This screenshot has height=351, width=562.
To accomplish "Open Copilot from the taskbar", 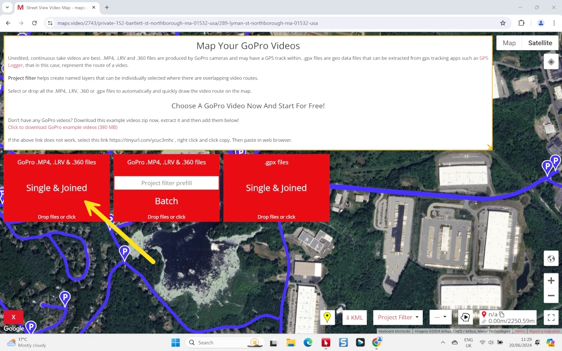I will [550, 342].
